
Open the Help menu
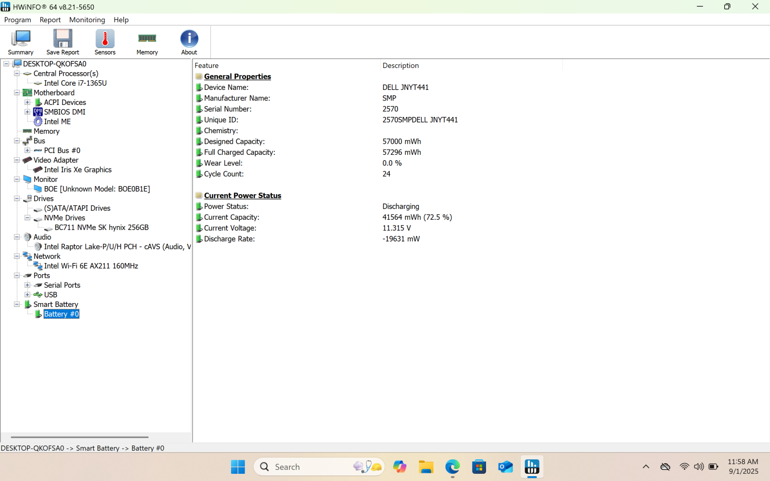(x=121, y=20)
